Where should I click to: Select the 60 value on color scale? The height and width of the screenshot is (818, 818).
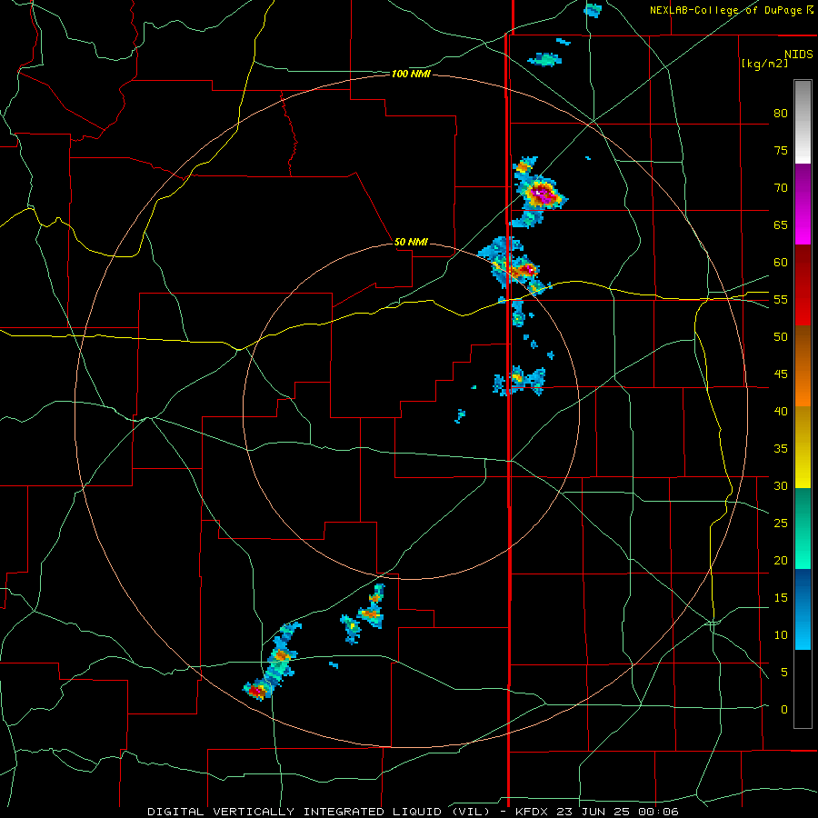(781, 263)
